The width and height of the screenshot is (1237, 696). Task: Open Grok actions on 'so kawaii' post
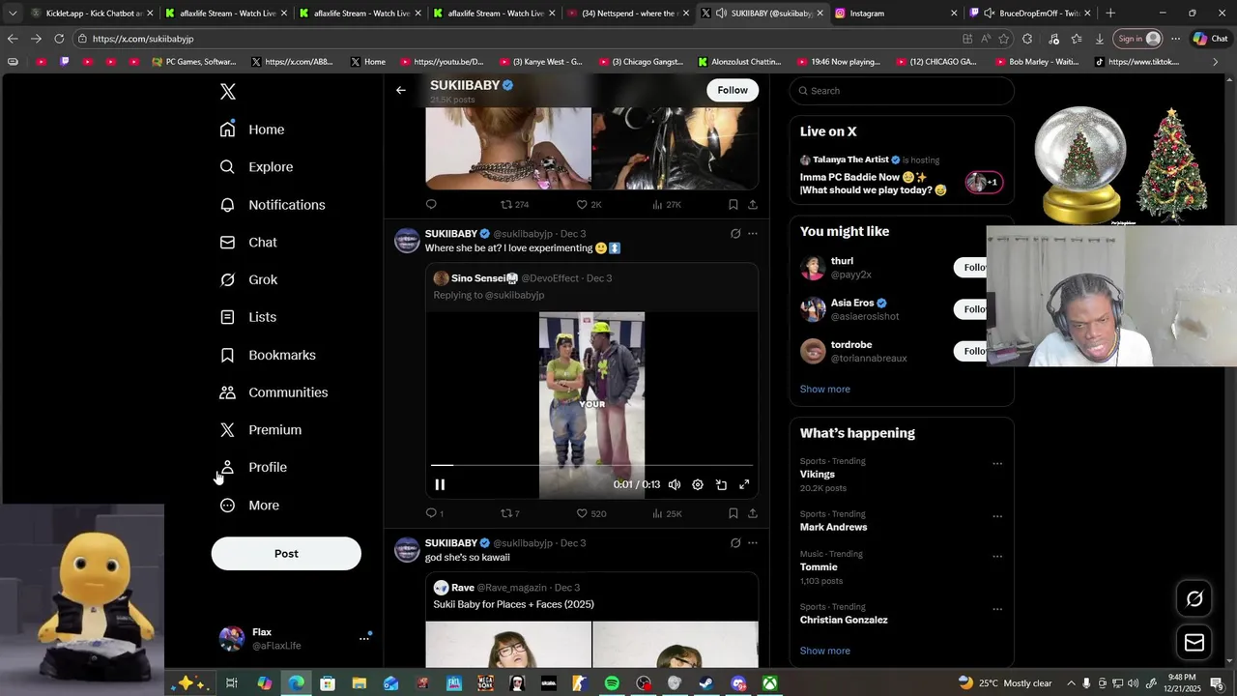[x=735, y=543]
